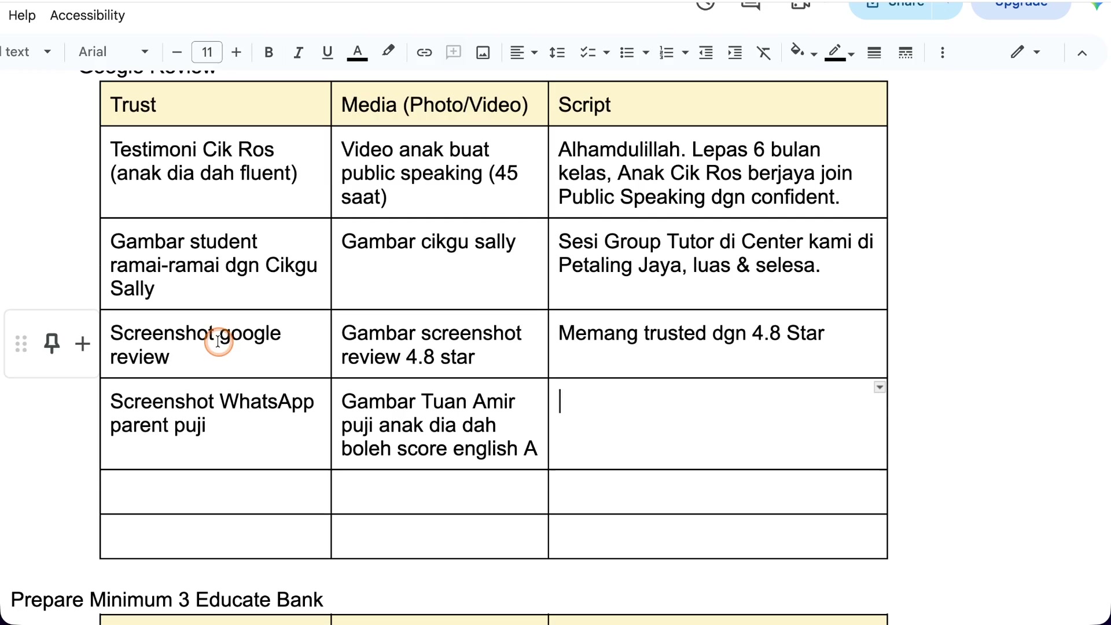Image resolution: width=1111 pixels, height=625 pixels.
Task: Click the "Prepare Minimum 3 Educate Bank" heading
Action: (x=167, y=600)
